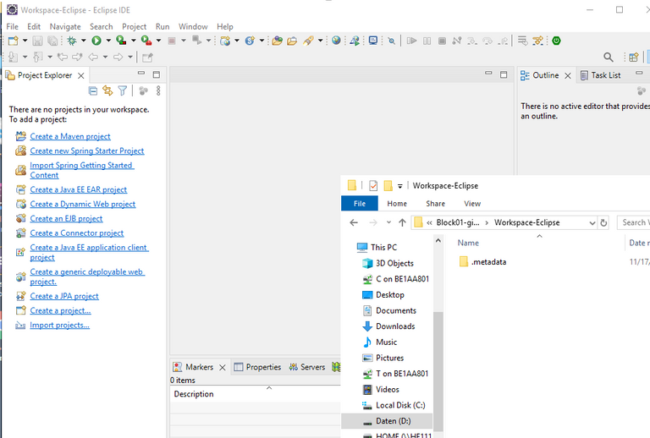The height and width of the screenshot is (438, 650).
Task: Open the External Tools dropdown arrow
Action: tap(158, 41)
